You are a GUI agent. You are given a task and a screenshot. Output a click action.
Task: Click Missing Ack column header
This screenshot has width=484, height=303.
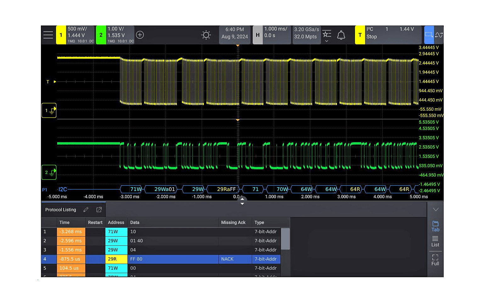tap(235, 222)
